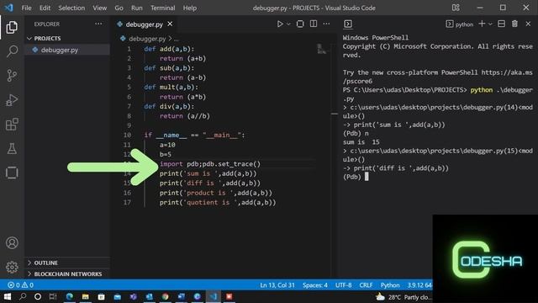This screenshot has width=538, height=303.
Task: Click the line 'def add(a,b):'
Action: pos(169,49)
